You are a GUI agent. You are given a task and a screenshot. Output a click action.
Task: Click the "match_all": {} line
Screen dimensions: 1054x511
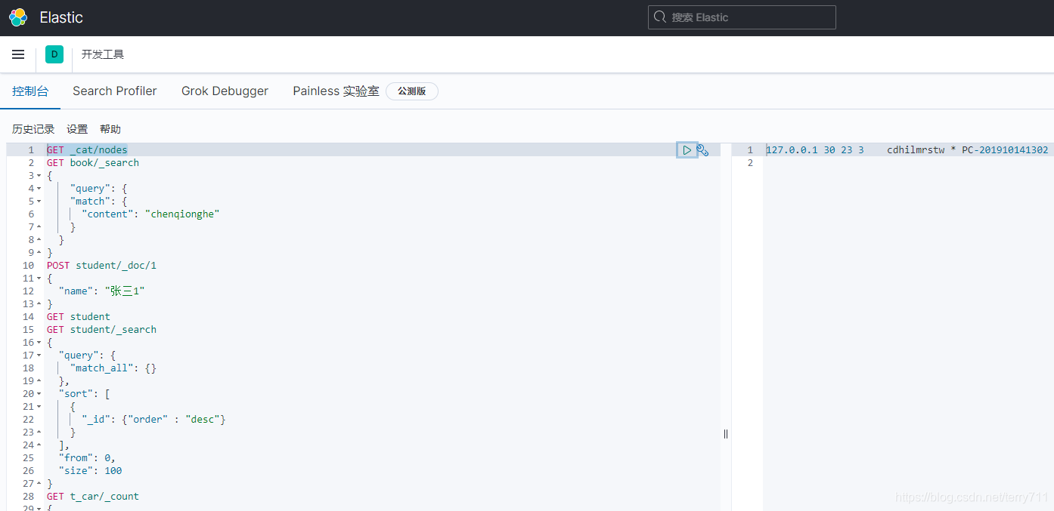pos(113,368)
